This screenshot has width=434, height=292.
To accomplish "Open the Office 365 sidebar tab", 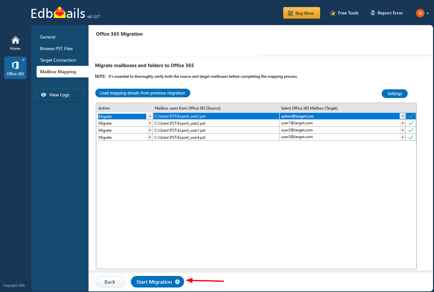I will tap(15, 68).
